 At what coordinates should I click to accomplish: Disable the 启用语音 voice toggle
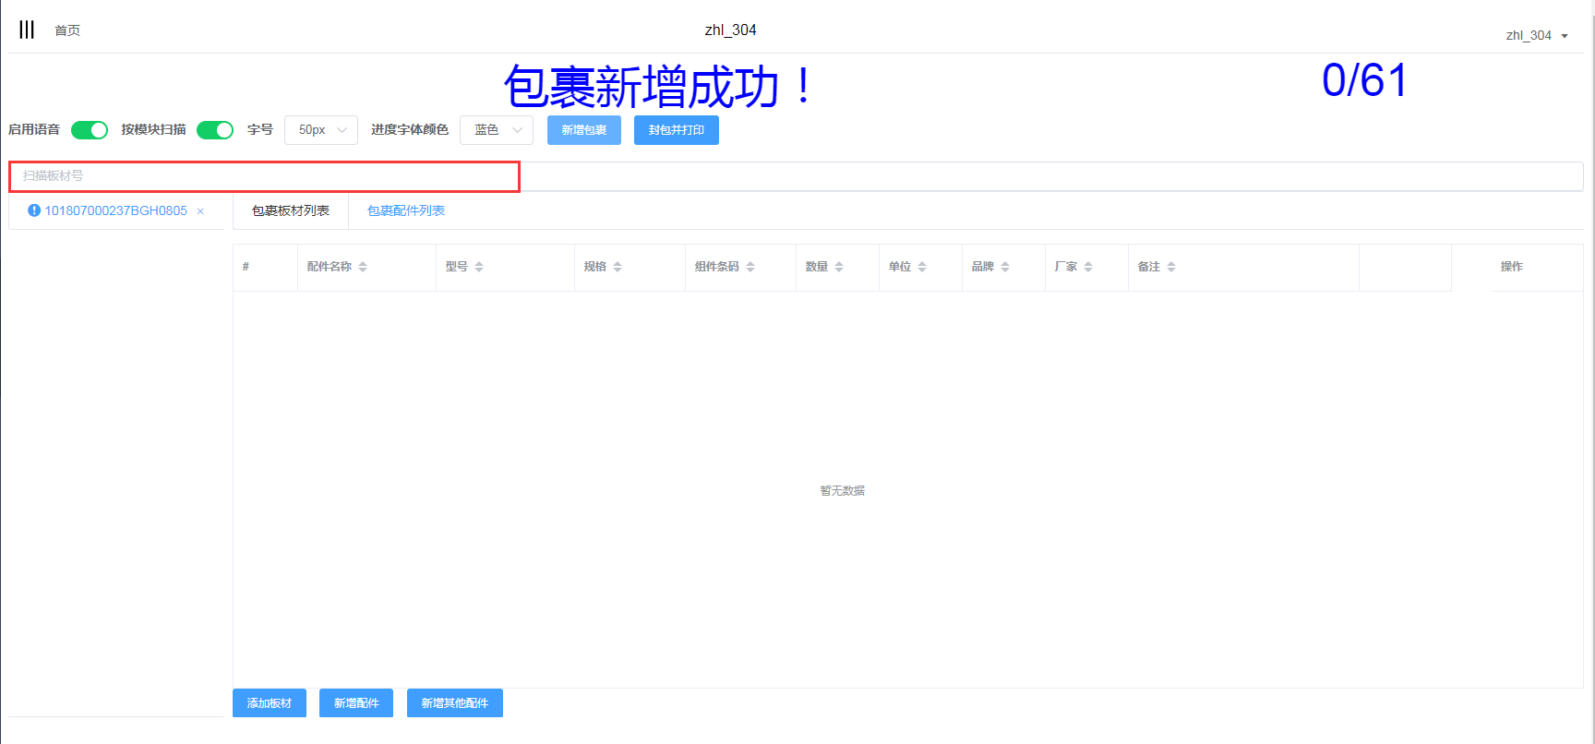[90, 130]
